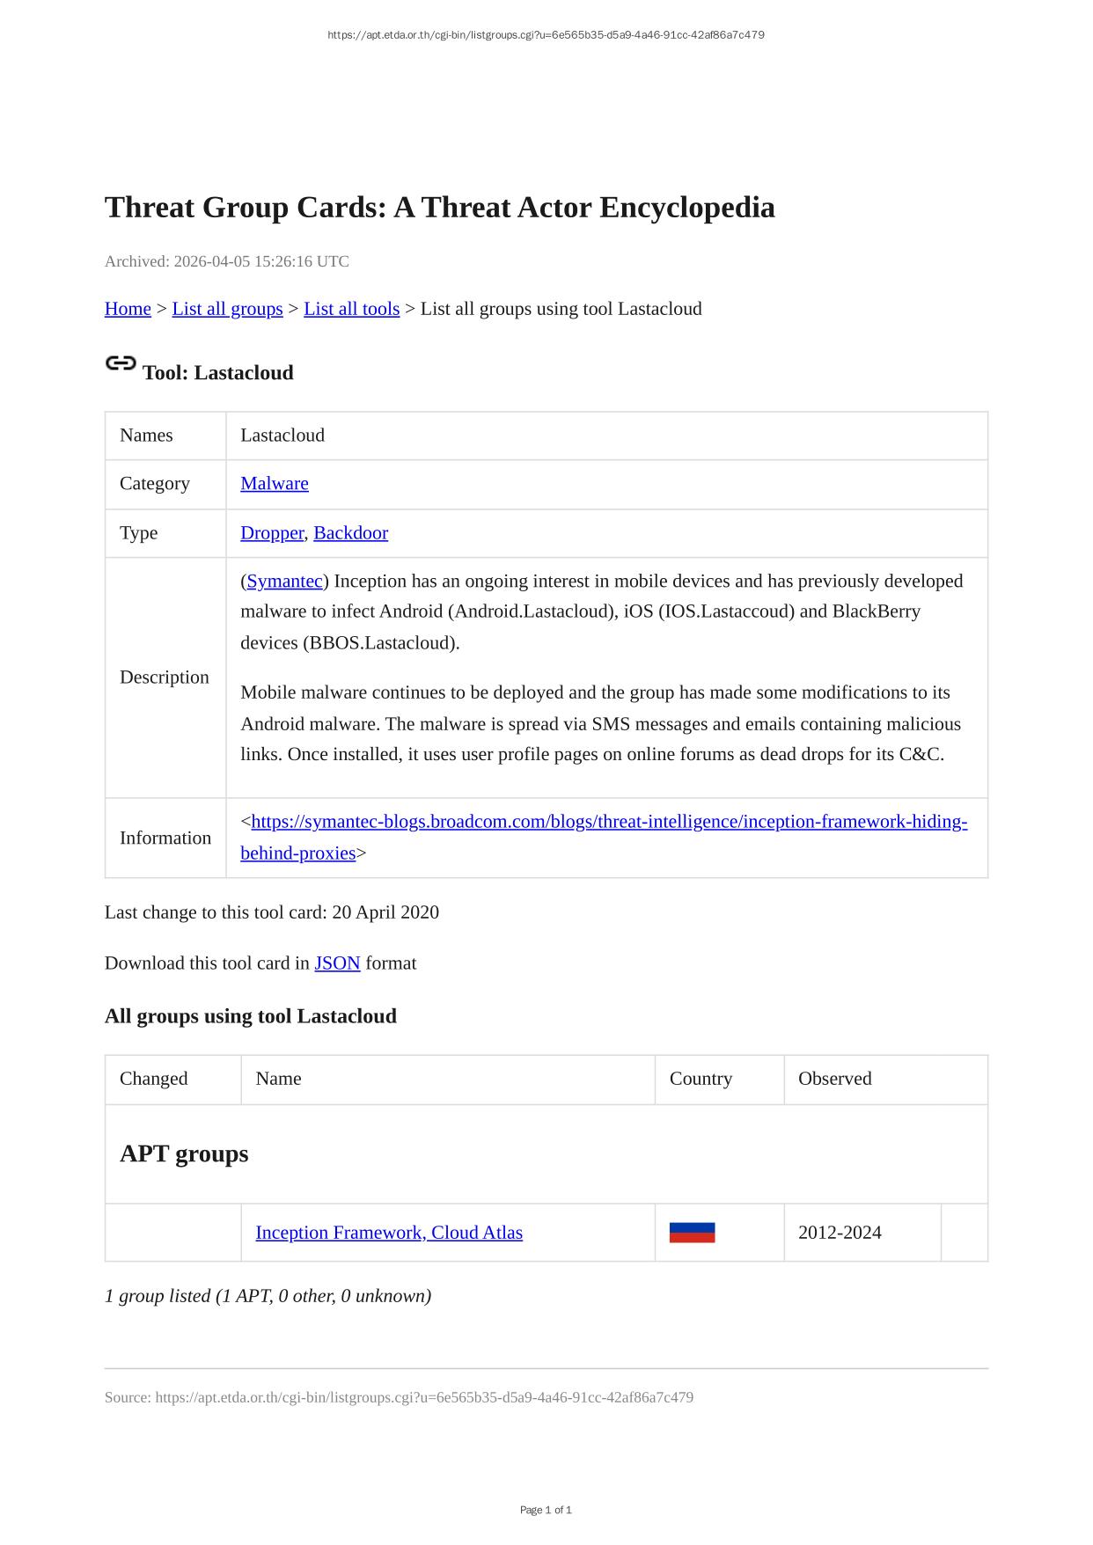Screen dimensions: 1093x1545
Task: Click the Country column header
Action: click(700, 1079)
